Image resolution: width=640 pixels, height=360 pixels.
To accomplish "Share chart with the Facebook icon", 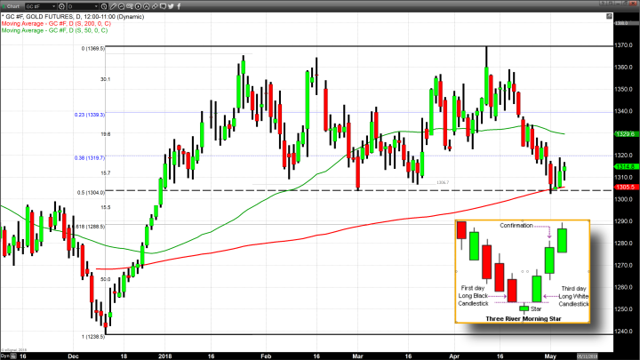I will pos(179,6).
